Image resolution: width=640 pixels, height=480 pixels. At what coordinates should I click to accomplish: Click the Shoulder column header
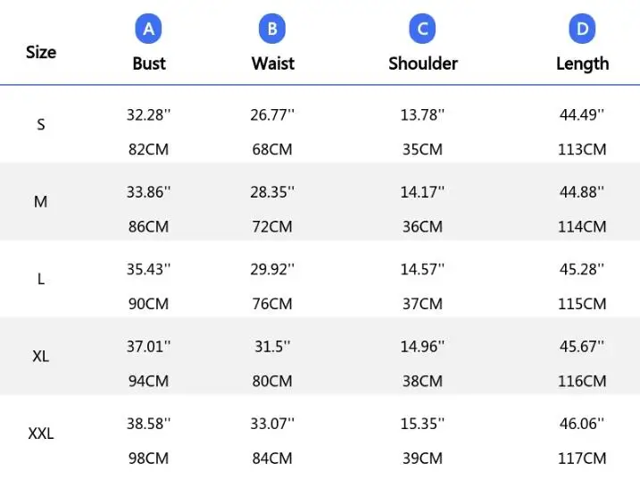(x=423, y=63)
